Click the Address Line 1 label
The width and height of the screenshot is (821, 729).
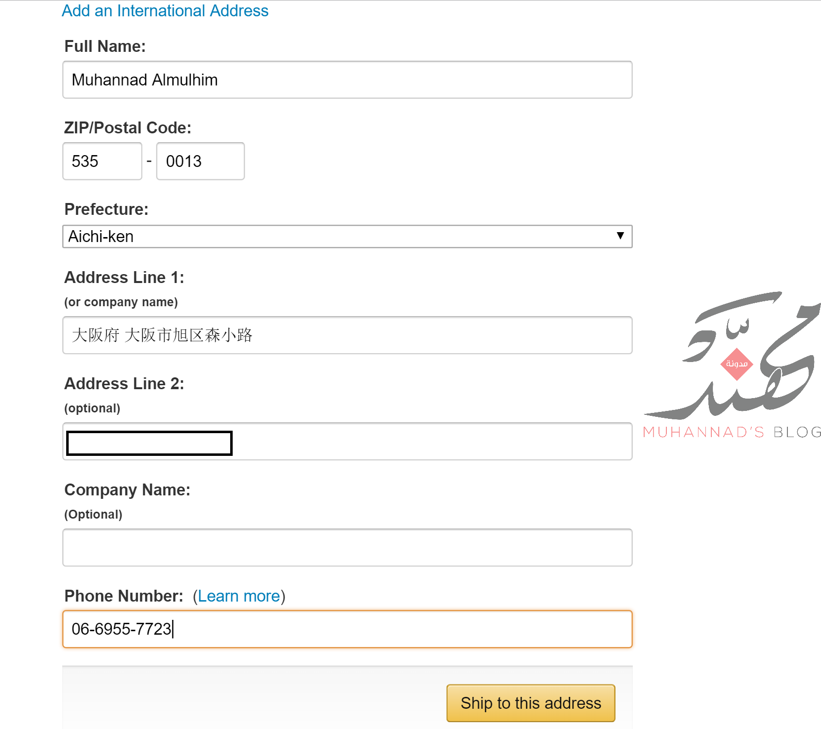(124, 278)
